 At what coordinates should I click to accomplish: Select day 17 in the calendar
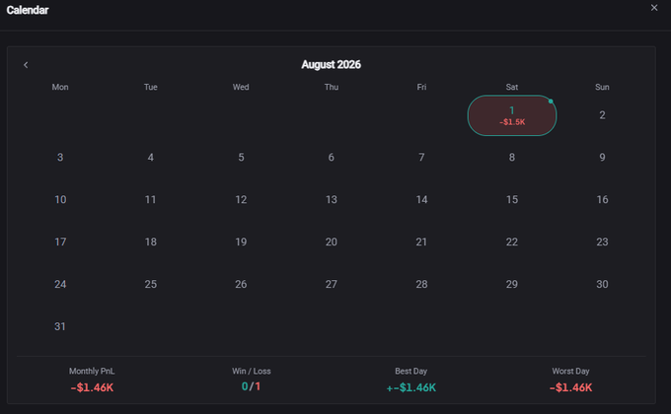tap(60, 242)
